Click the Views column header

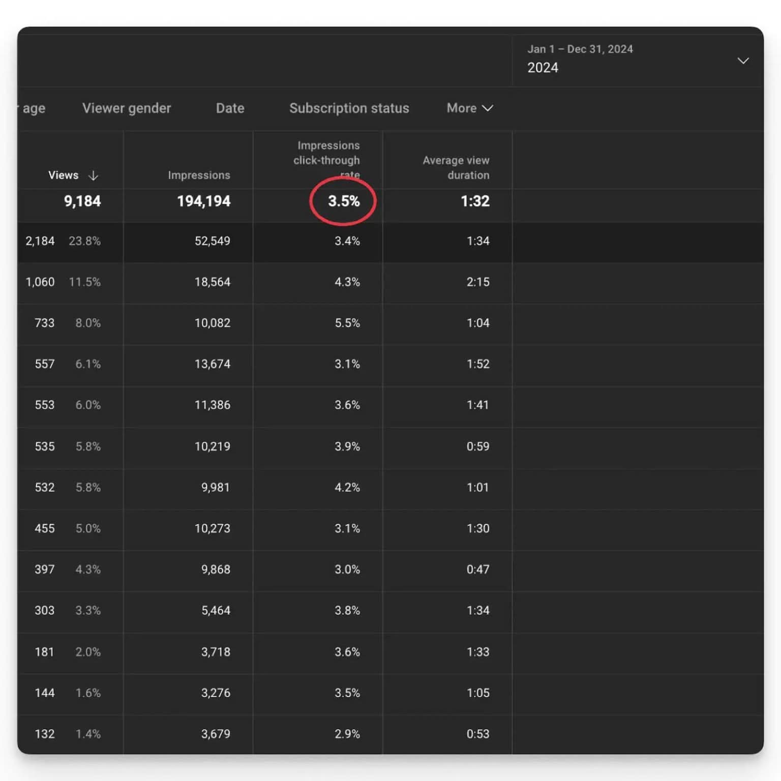(x=64, y=175)
